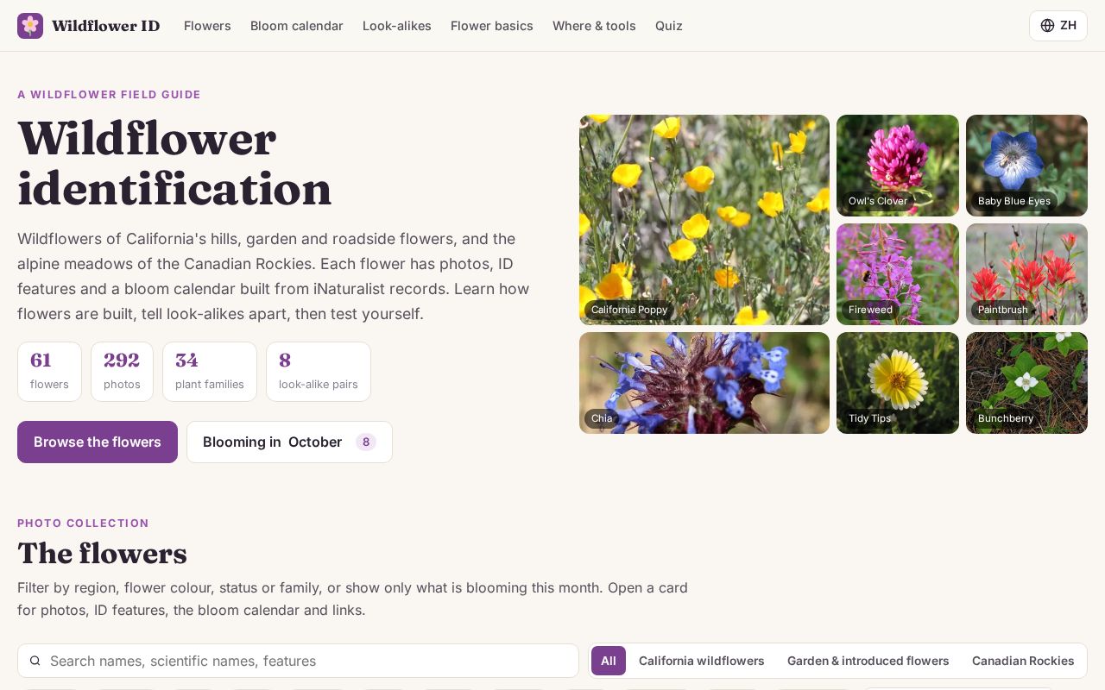The image size is (1105, 690).
Task: Open the Look-alikes section
Action: (x=397, y=26)
